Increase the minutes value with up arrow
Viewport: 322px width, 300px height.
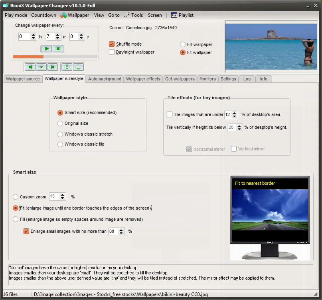tap(58, 35)
